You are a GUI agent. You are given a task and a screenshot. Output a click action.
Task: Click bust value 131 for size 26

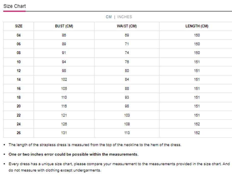(x=64, y=133)
